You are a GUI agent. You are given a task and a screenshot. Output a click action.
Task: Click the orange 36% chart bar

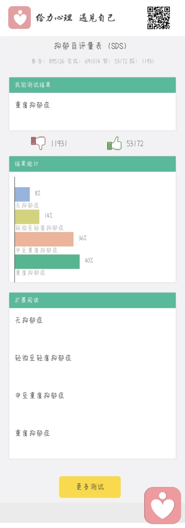(x=44, y=239)
